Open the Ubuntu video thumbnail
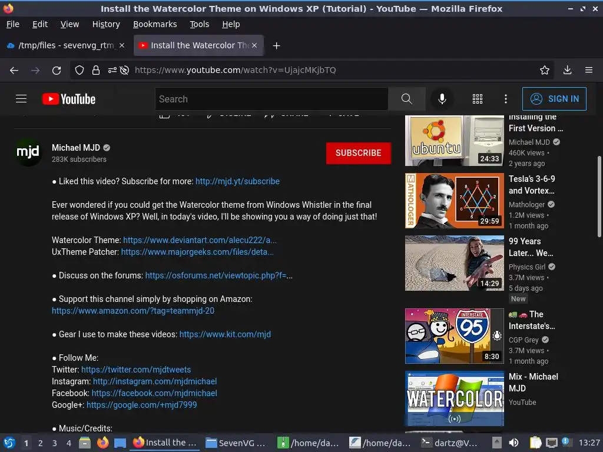 [454, 141]
